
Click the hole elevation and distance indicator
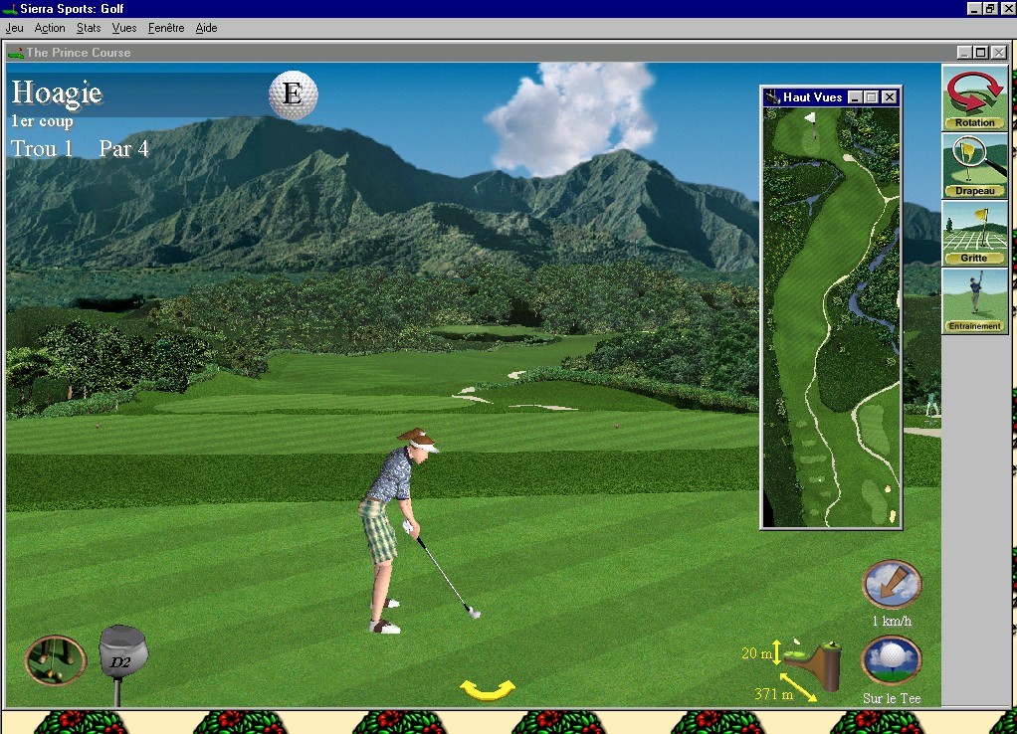click(x=811, y=665)
